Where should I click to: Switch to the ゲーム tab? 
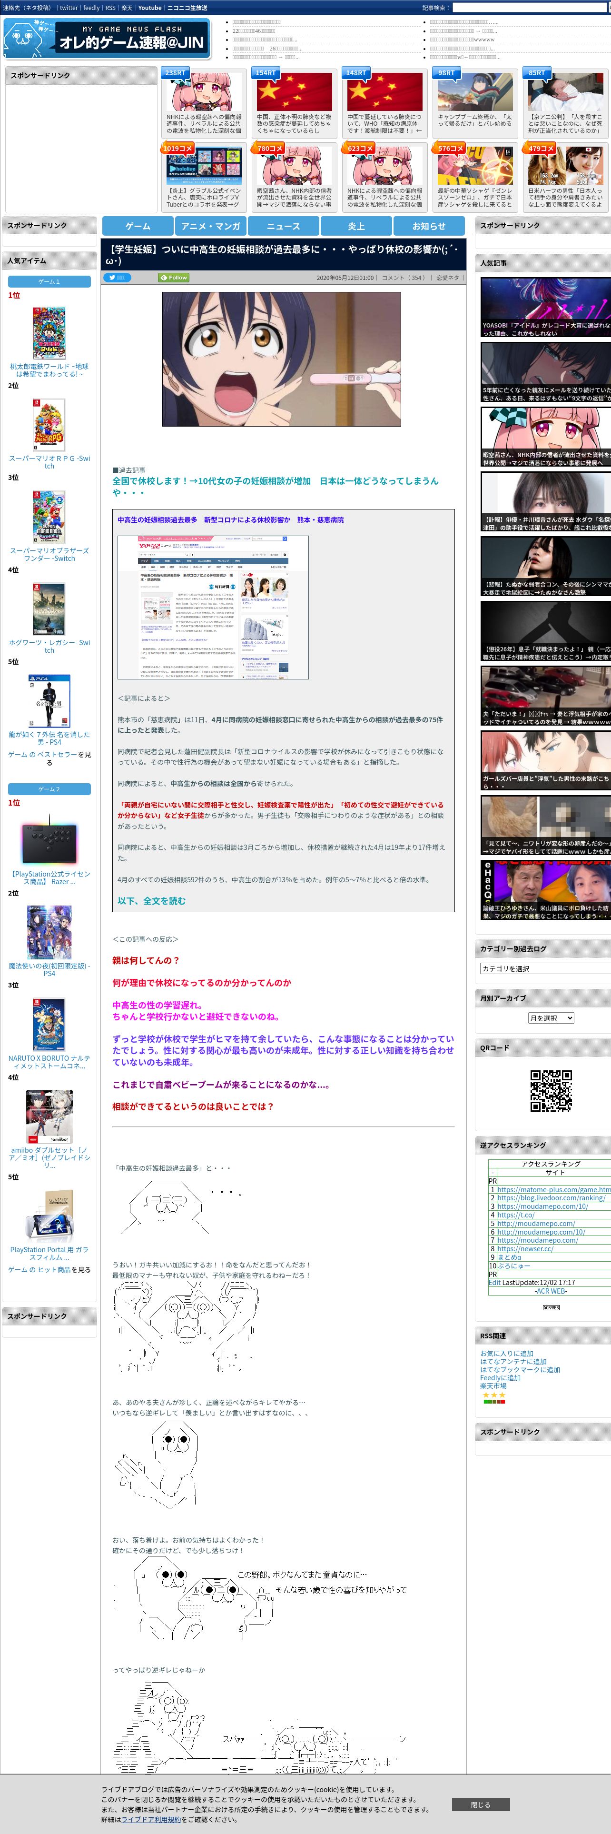(x=138, y=226)
